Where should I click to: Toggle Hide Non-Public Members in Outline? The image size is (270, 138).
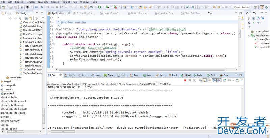click(254, 23)
